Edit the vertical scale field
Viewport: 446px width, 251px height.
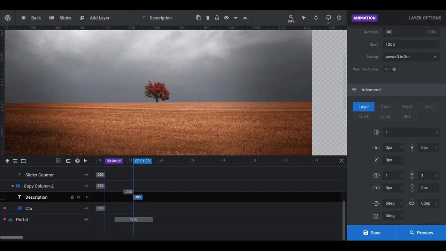[426, 175]
